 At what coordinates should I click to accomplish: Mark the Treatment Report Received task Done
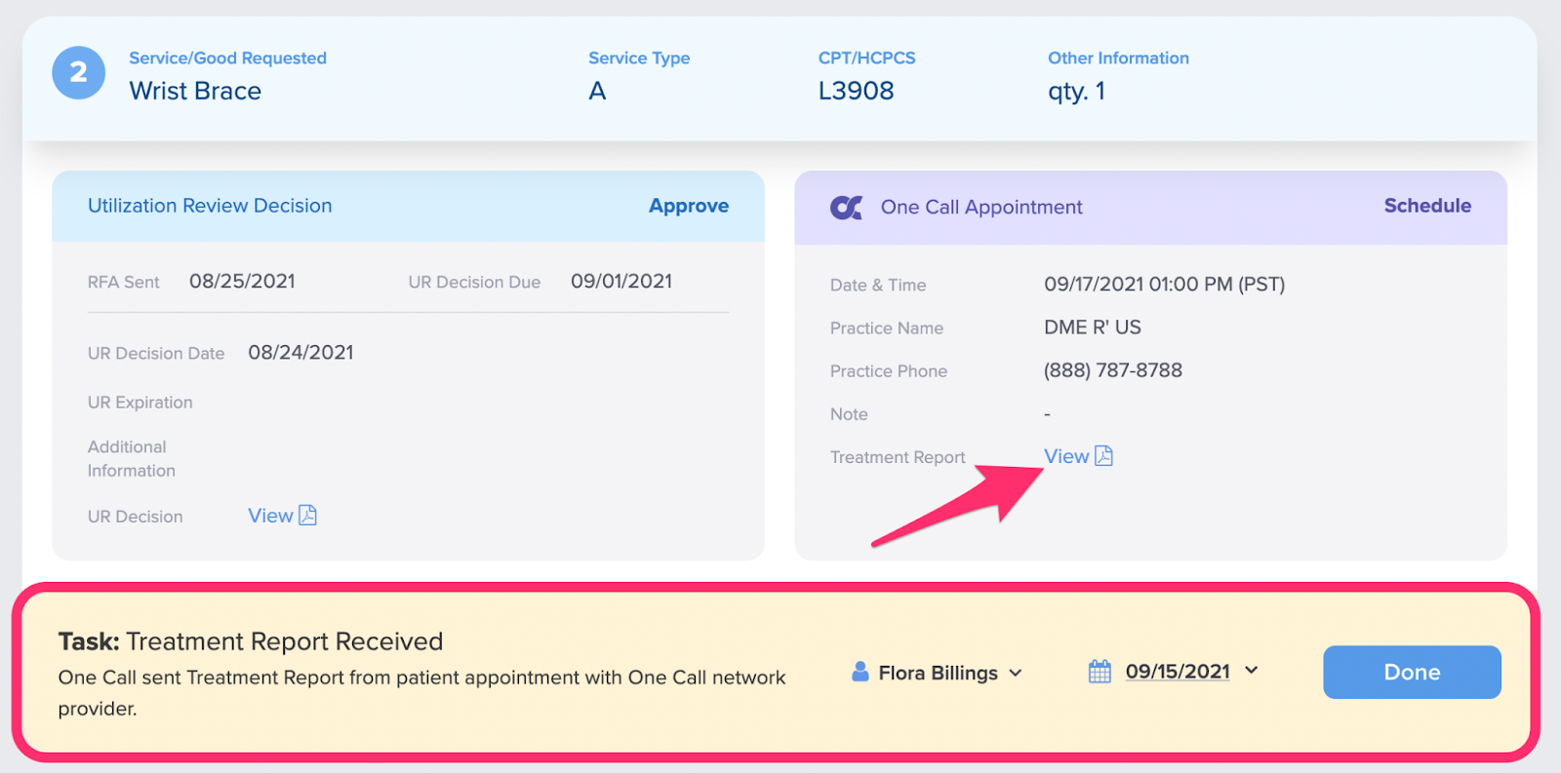pyautogui.click(x=1412, y=672)
